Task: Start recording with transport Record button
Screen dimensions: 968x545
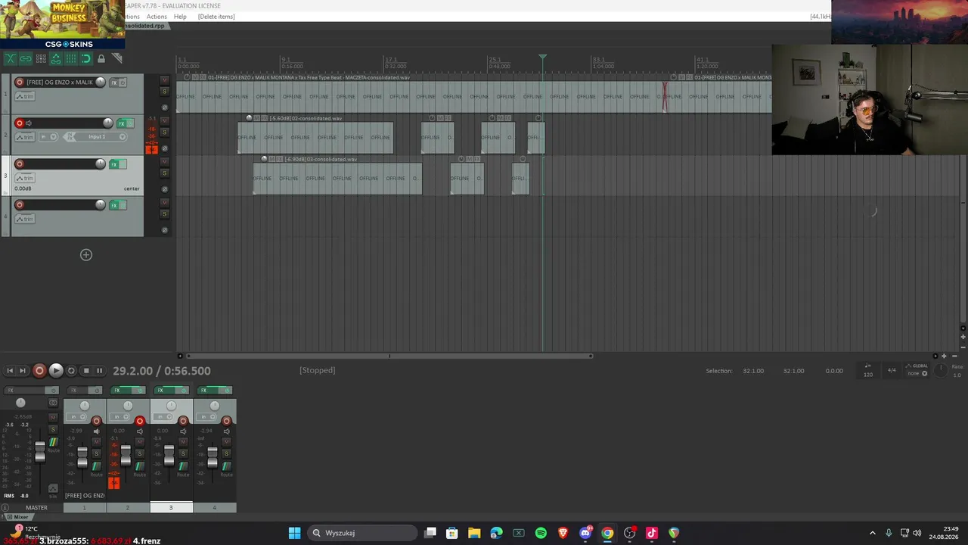Action: (39, 371)
